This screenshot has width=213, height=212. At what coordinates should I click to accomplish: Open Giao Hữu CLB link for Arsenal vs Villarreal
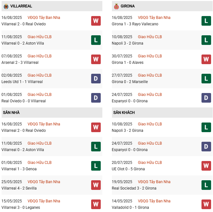pos(39,56)
